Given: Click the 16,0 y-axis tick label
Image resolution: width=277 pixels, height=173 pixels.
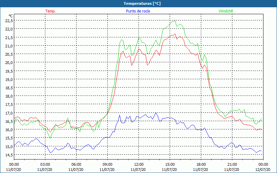Looking at the screenshot, I should click(x=9, y=130).
